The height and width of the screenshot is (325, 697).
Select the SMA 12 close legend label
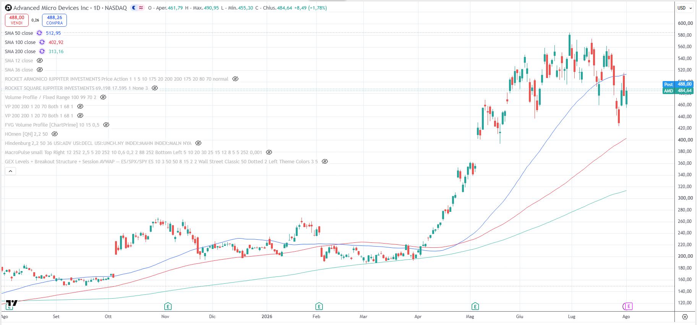(19, 61)
